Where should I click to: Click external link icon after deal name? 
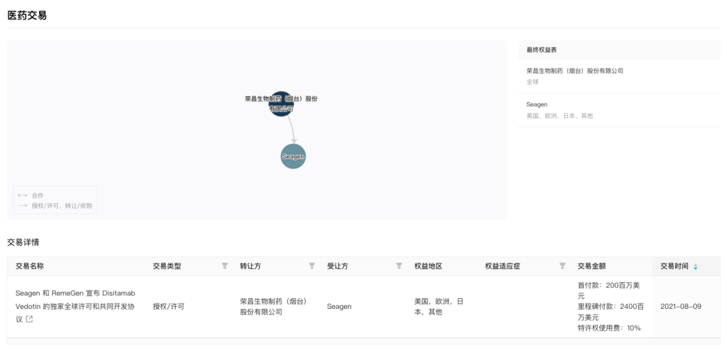click(x=29, y=319)
